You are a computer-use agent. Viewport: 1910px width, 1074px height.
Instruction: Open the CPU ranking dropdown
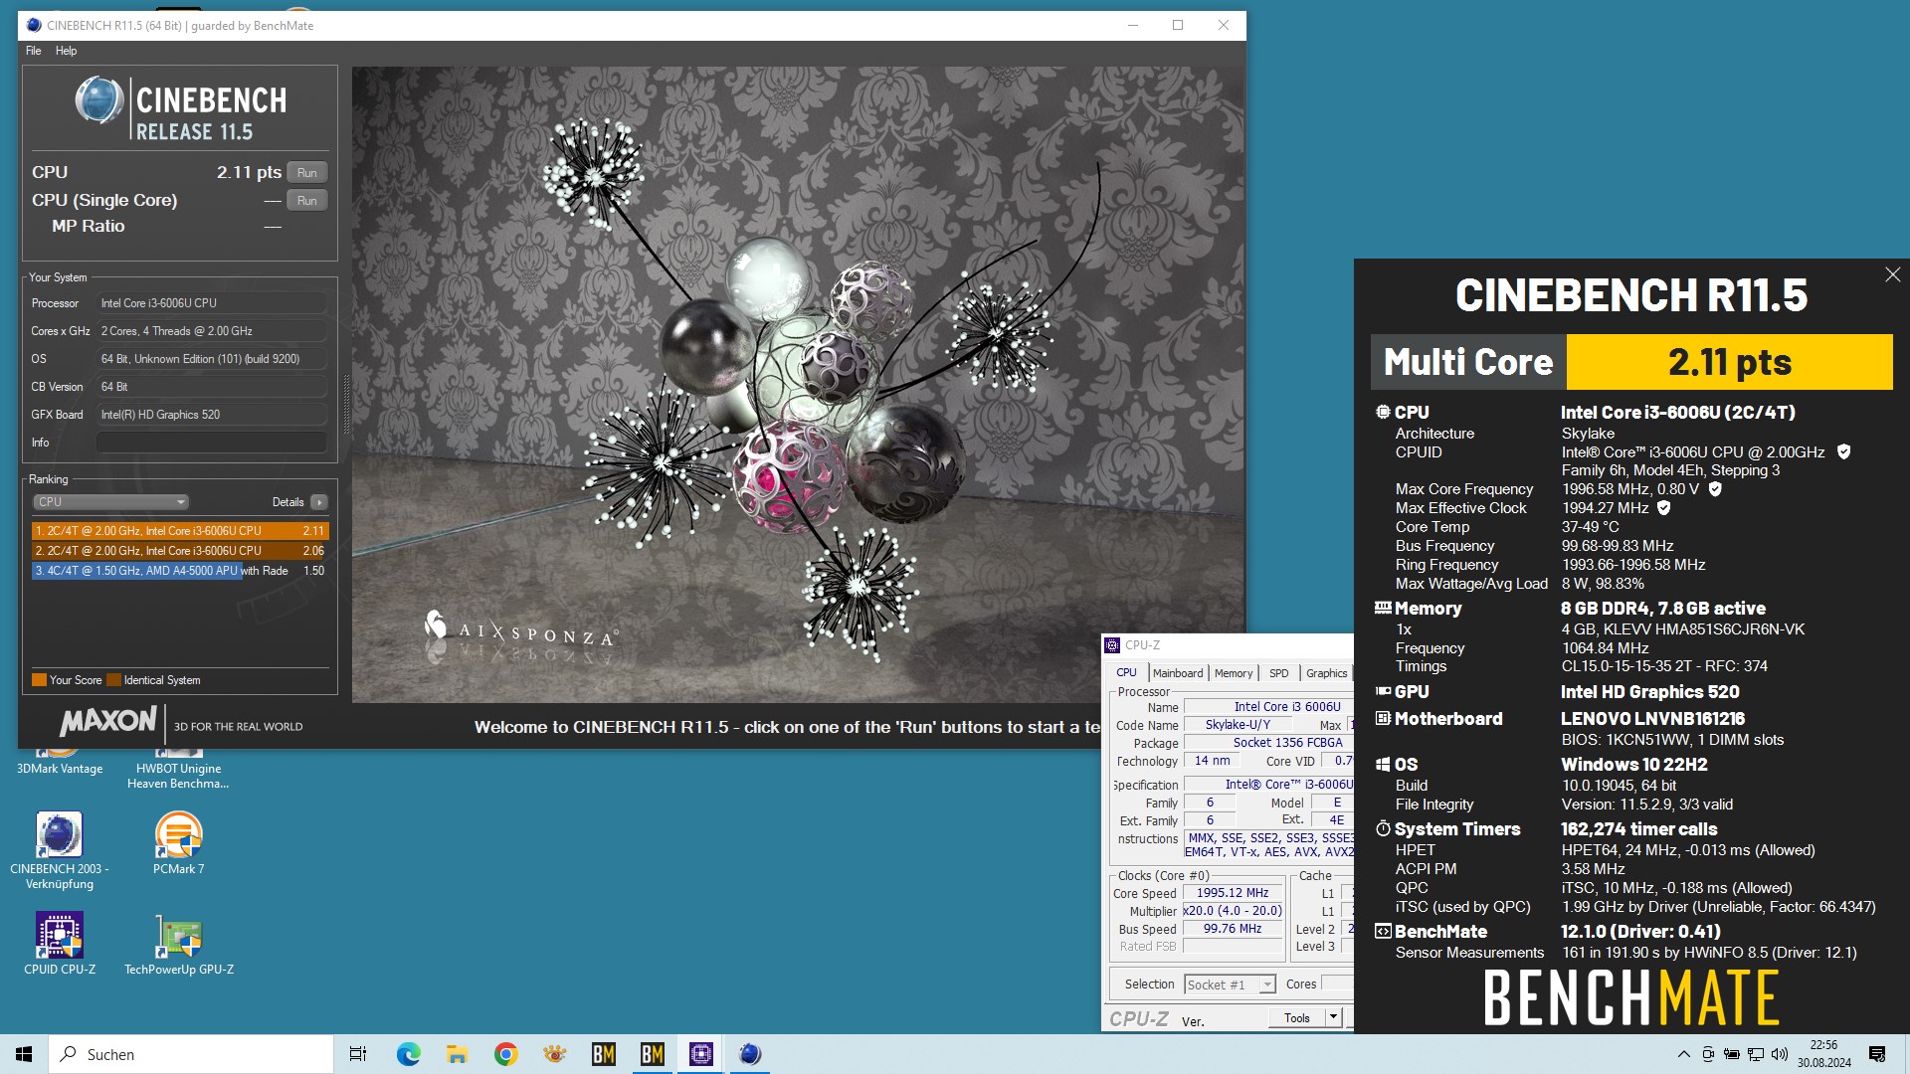110,502
